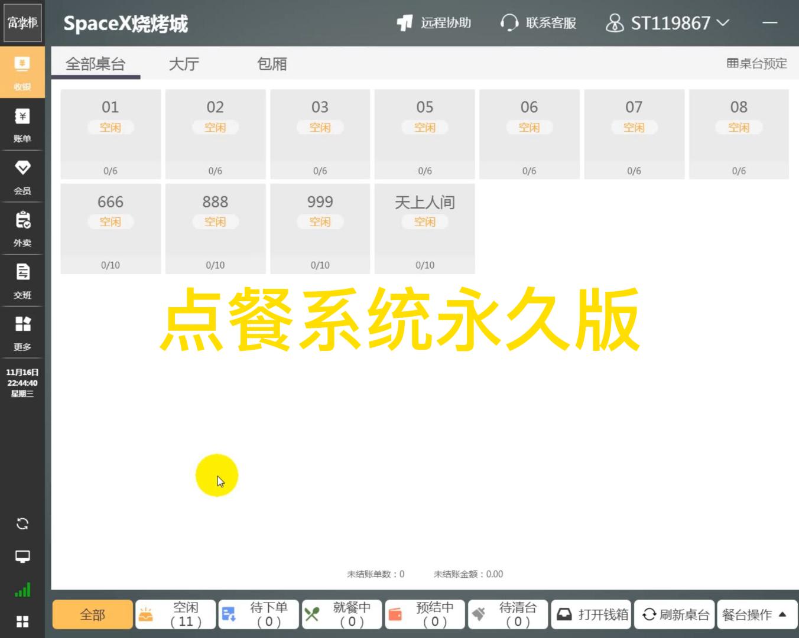Open the 账单 bills sidebar icon
Viewport: 799px width, 638px height.
tap(22, 125)
